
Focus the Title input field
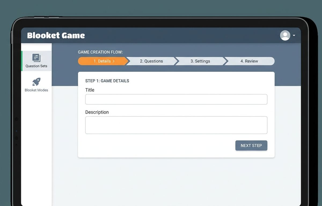176,99
